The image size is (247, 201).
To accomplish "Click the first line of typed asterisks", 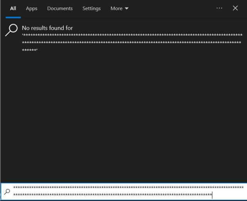I will pyautogui.click(x=128, y=188).
